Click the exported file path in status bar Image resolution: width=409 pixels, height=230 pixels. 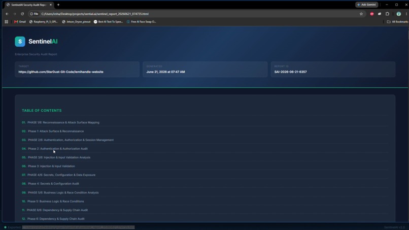click(78, 227)
